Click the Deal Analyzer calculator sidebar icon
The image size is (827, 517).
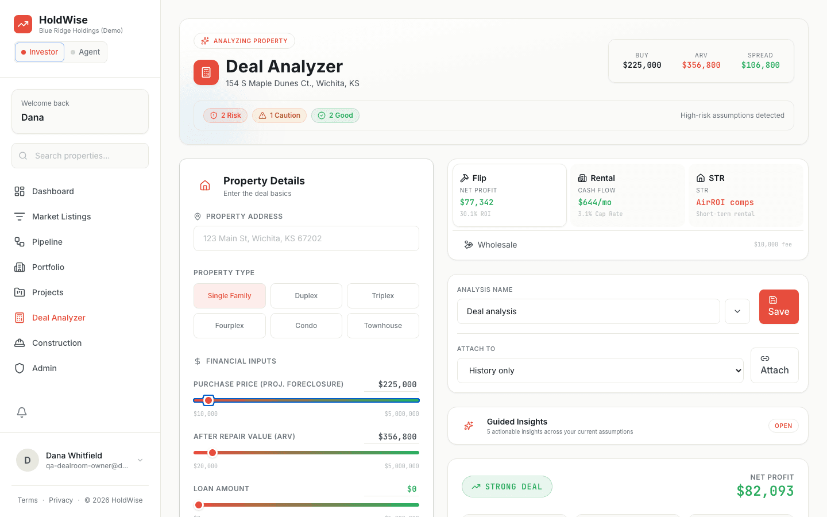[20, 318]
